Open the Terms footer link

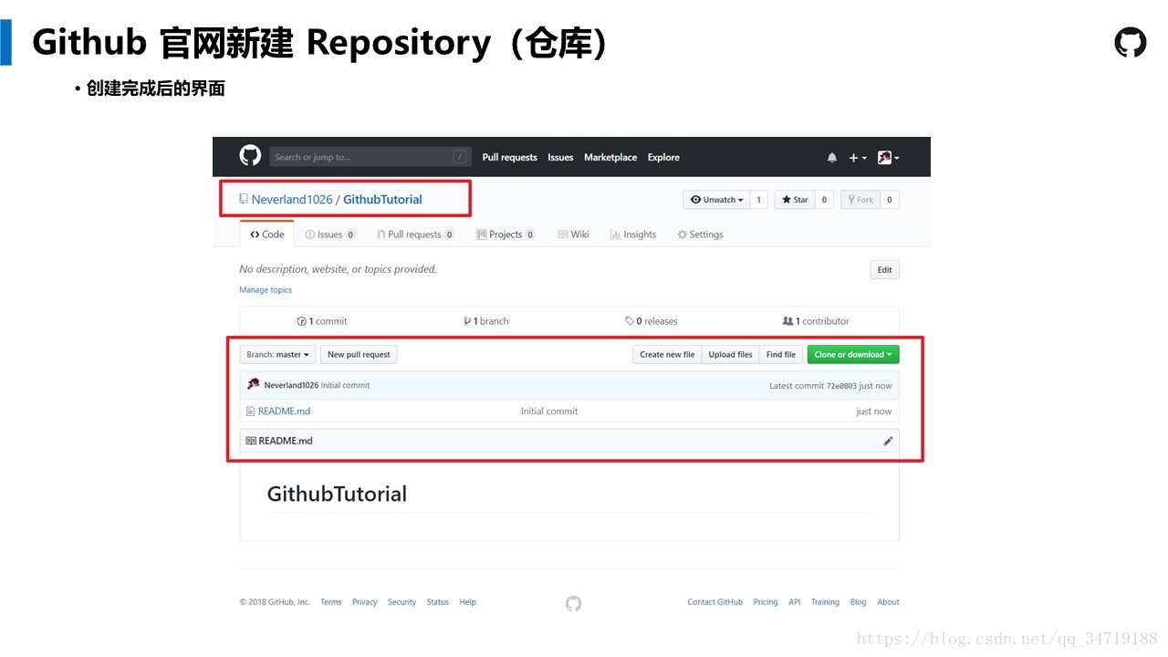pos(331,602)
